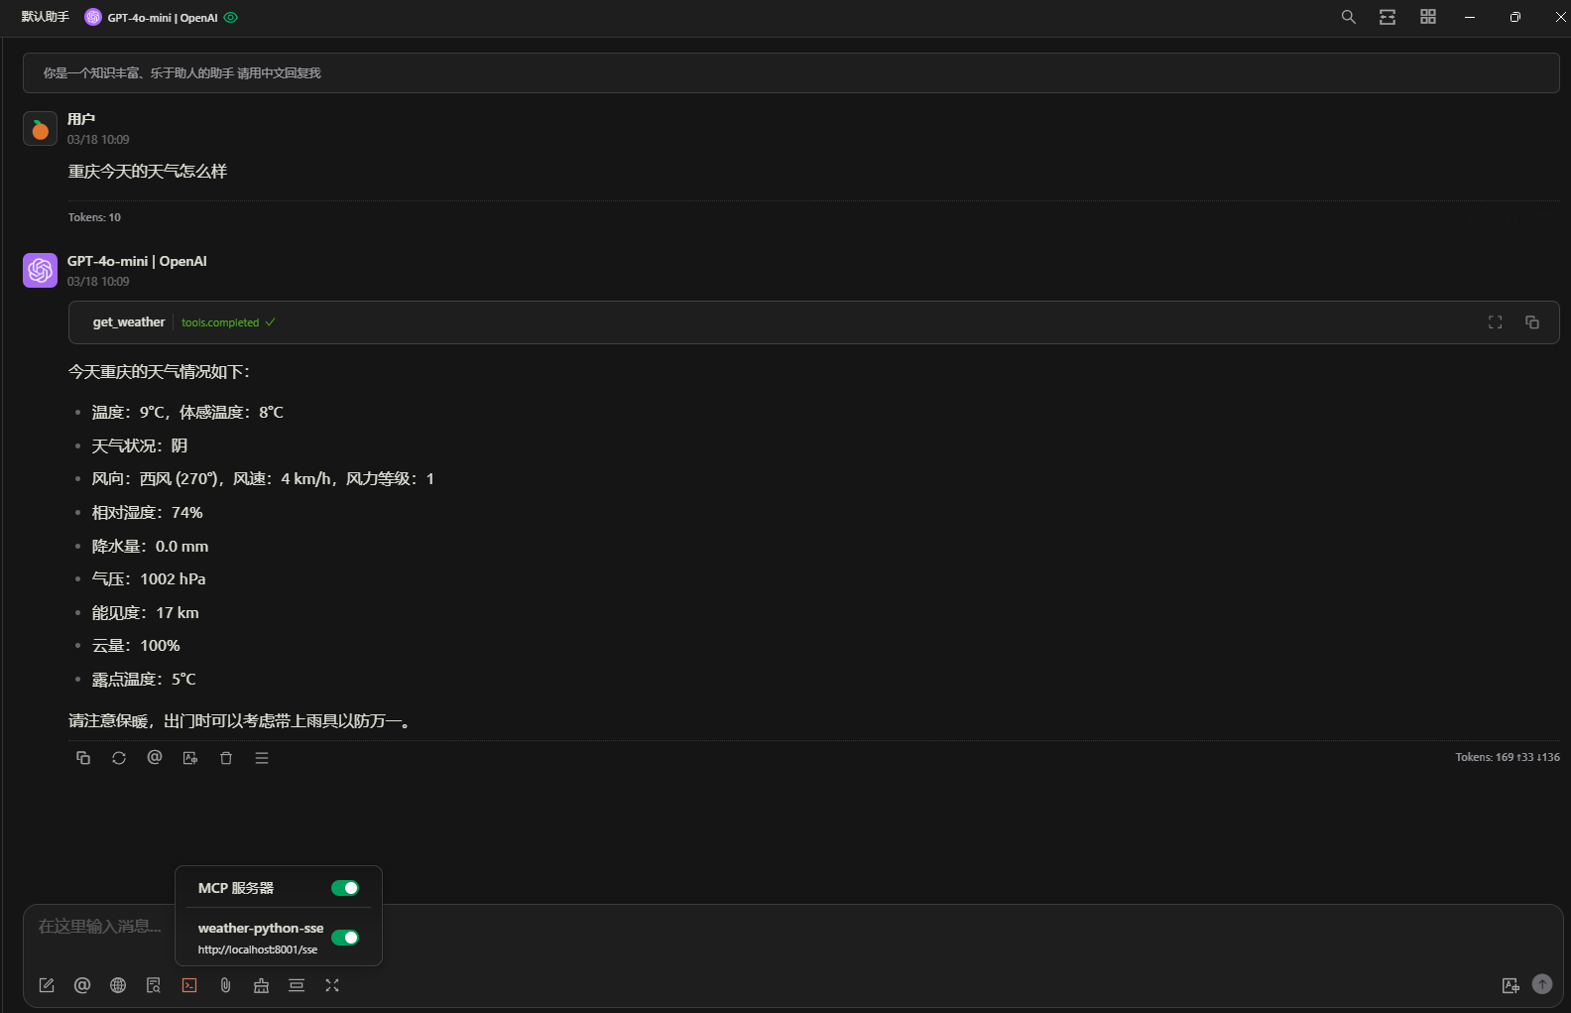This screenshot has height=1013, width=1571.
Task: Click the Tokens: 169 counter
Action: (x=1508, y=757)
